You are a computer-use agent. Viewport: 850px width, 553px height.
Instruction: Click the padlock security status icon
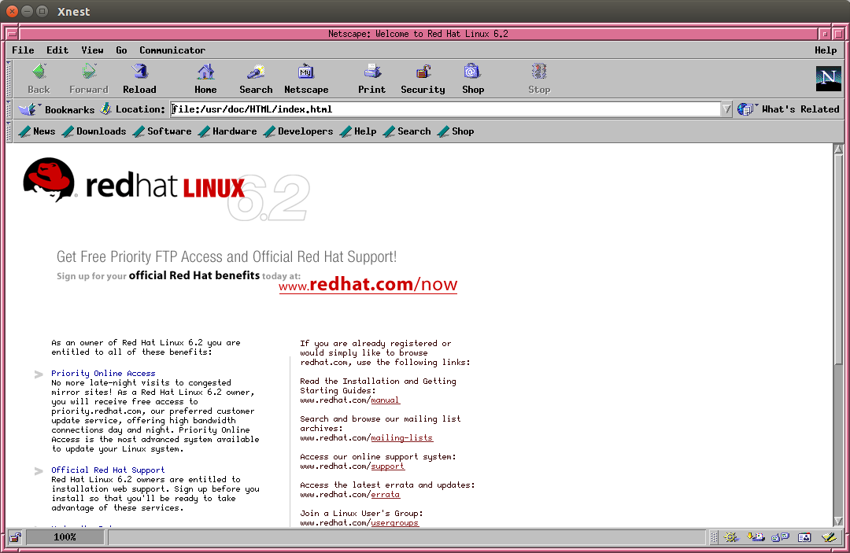click(15, 537)
